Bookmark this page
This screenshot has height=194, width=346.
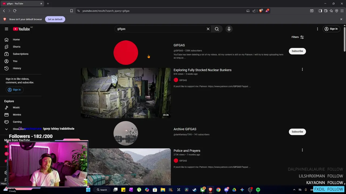click(x=71, y=11)
